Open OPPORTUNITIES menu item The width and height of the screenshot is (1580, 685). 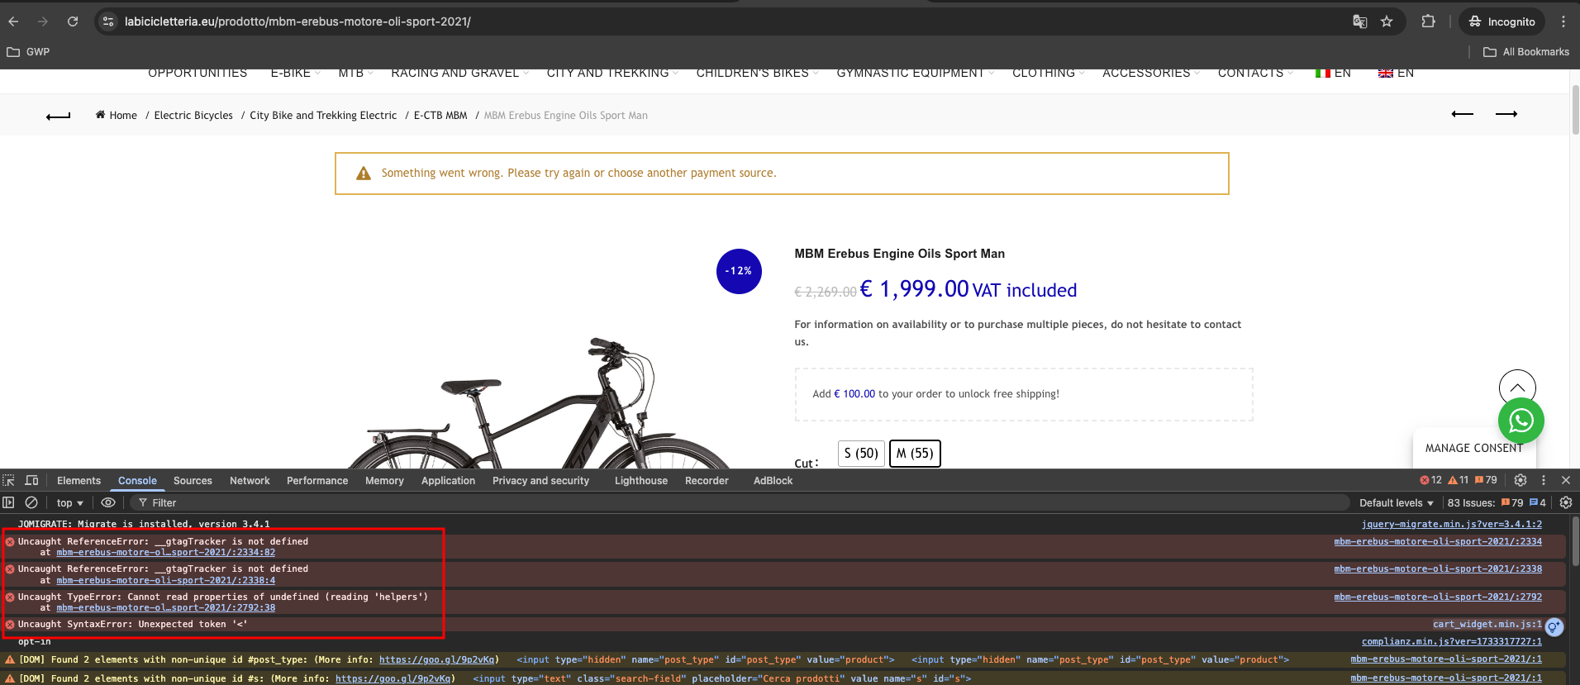197,73
